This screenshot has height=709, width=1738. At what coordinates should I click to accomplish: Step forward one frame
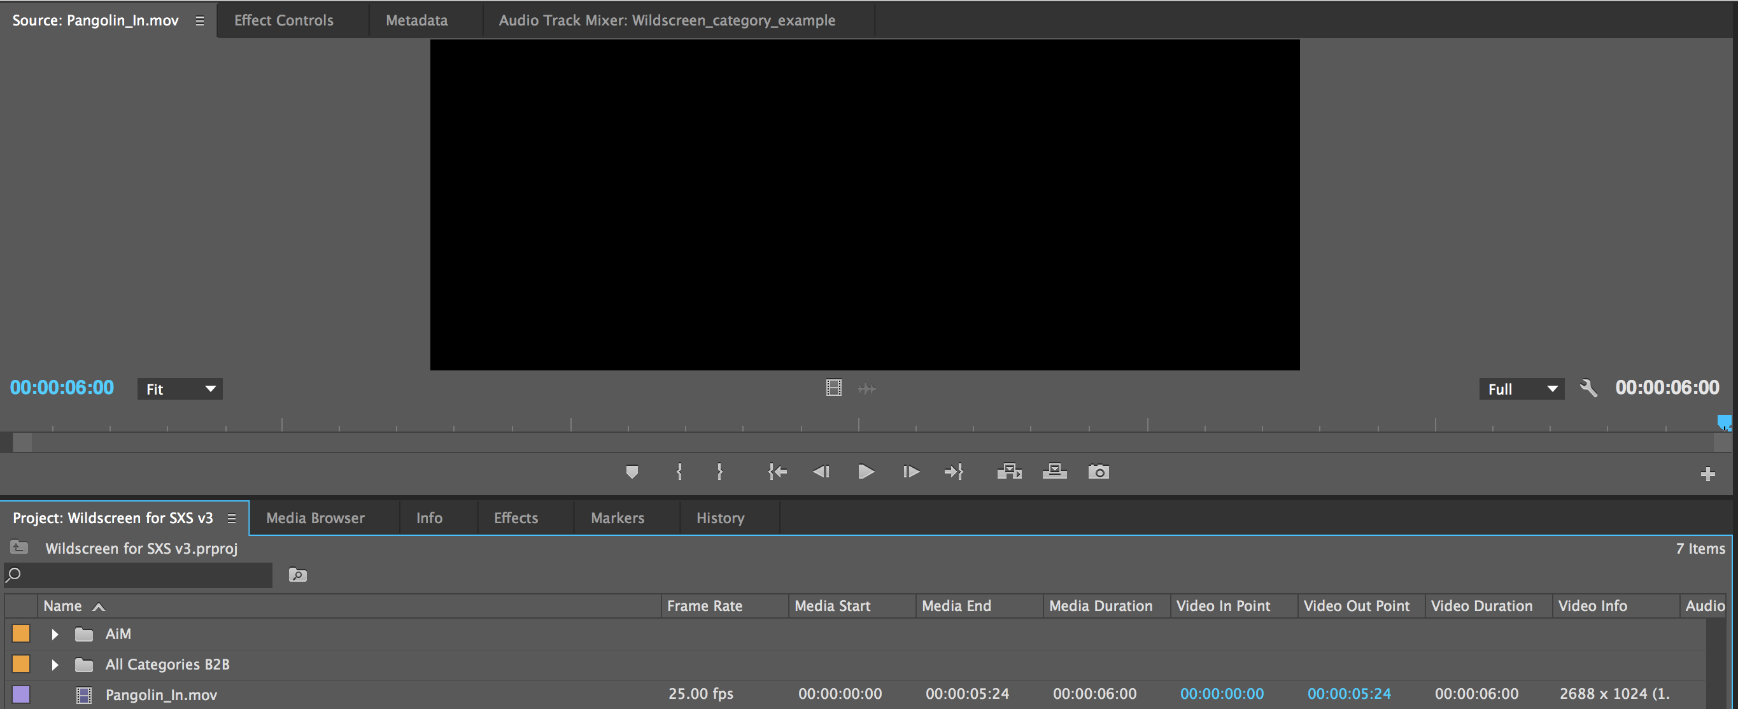pyautogui.click(x=911, y=472)
